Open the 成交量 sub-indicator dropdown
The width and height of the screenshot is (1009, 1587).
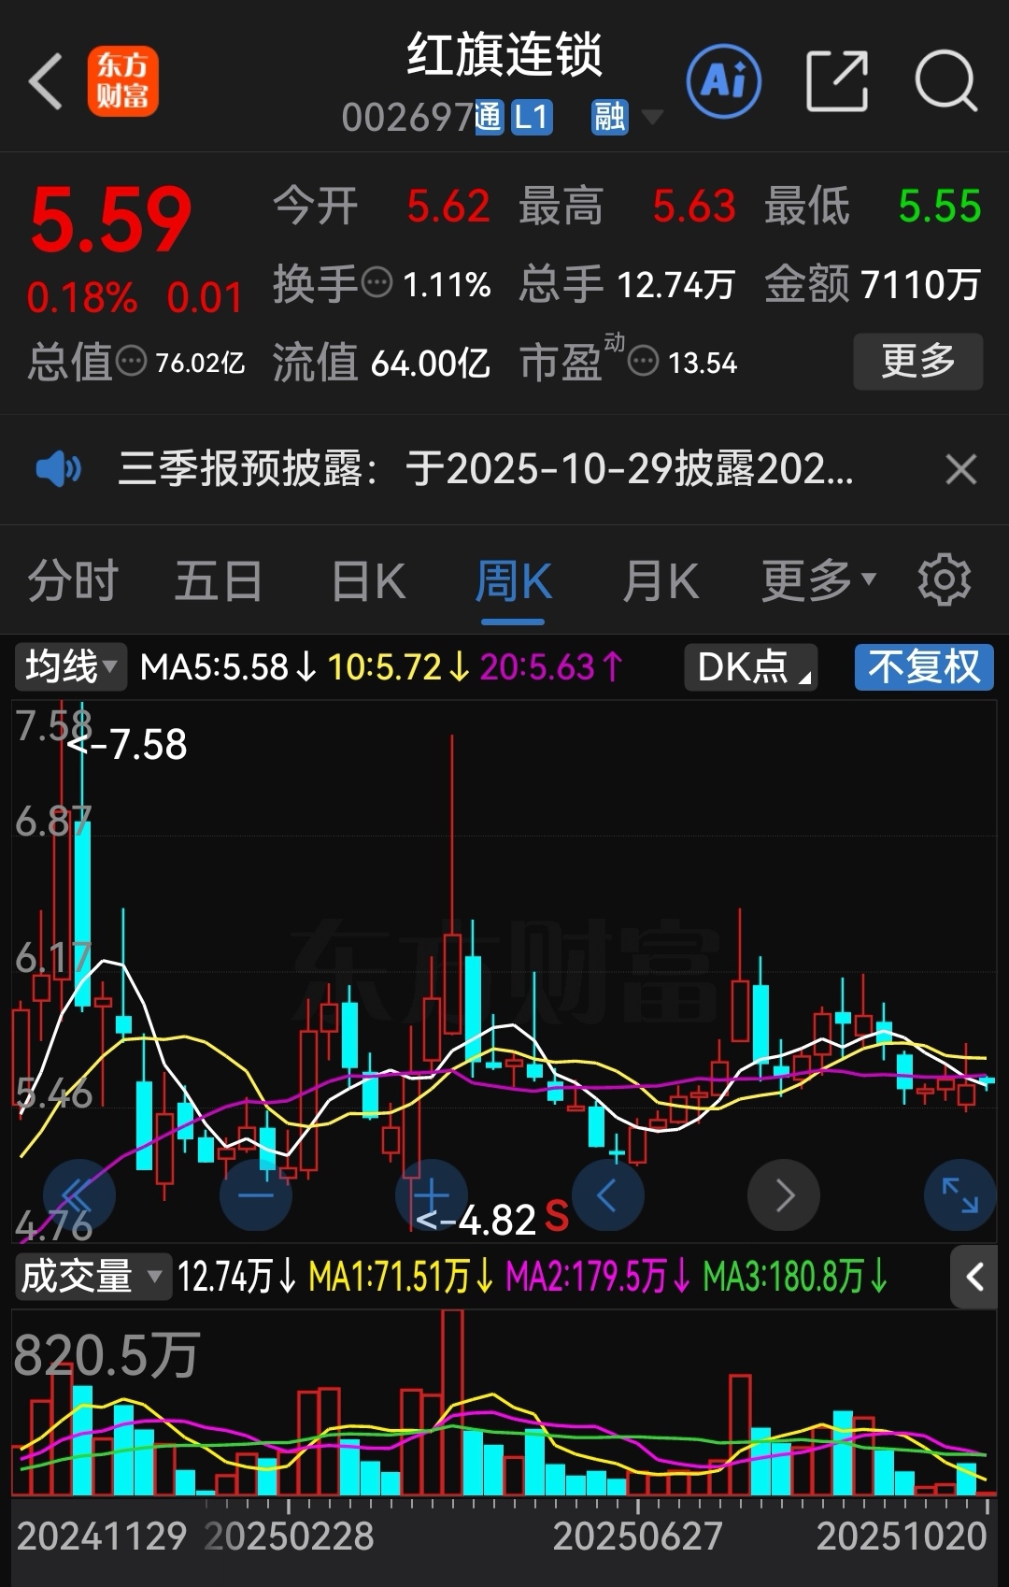(93, 1276)
